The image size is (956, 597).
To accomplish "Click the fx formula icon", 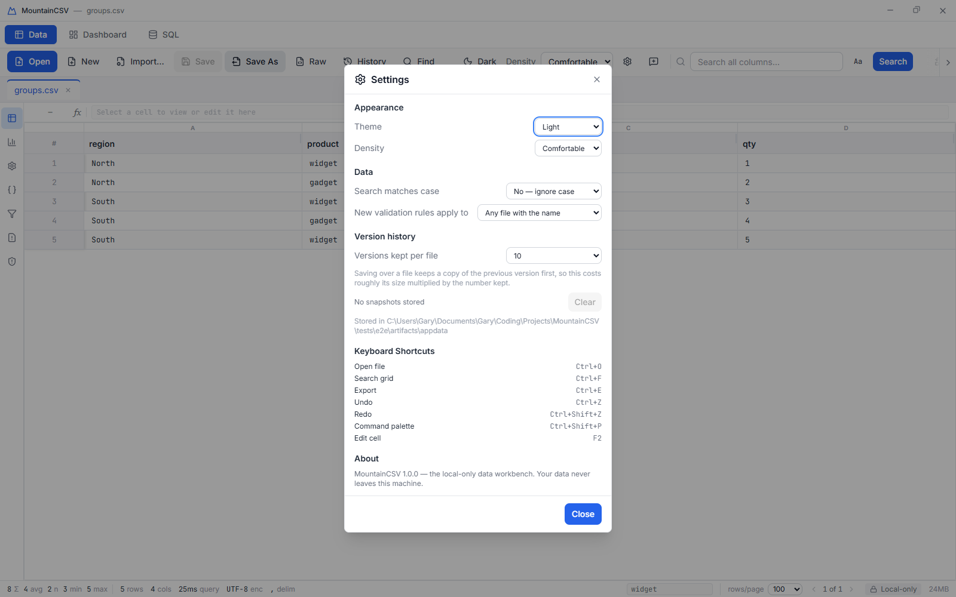I will pos(77,112).
